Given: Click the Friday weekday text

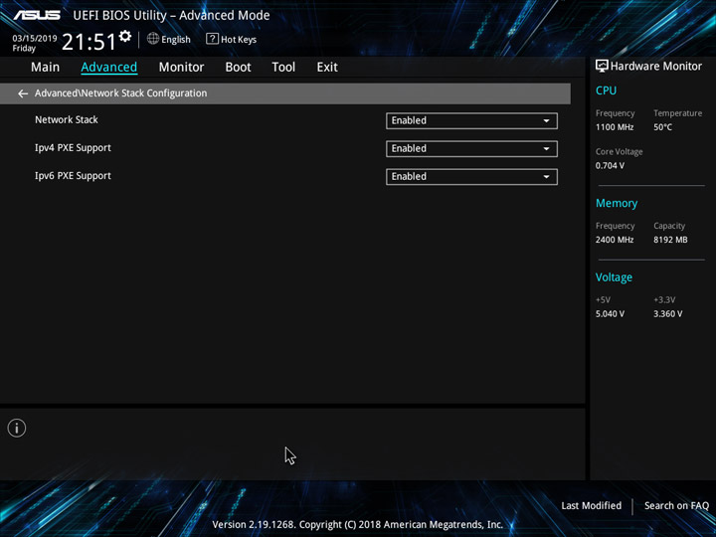Looking at the screenshot, I should [x=24, y=49].
